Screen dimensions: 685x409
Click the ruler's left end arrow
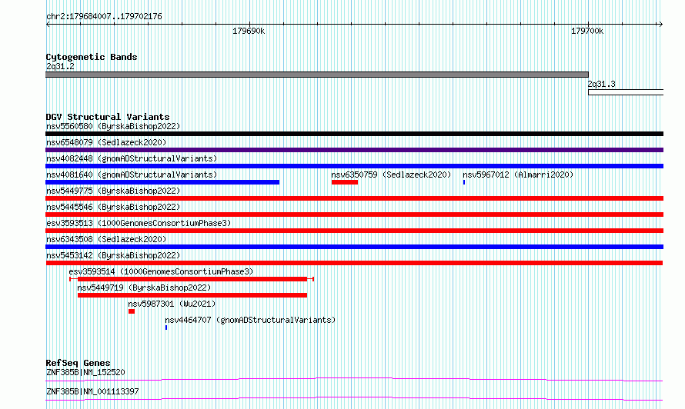48,25
